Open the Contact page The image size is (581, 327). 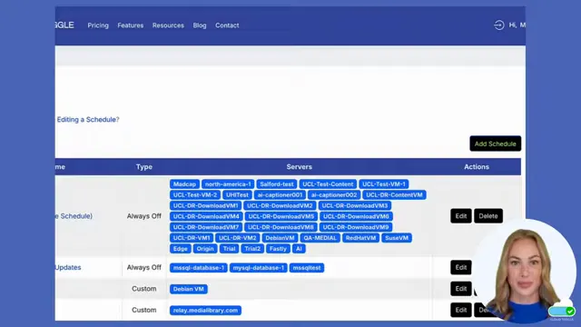[x=227, y=25]
